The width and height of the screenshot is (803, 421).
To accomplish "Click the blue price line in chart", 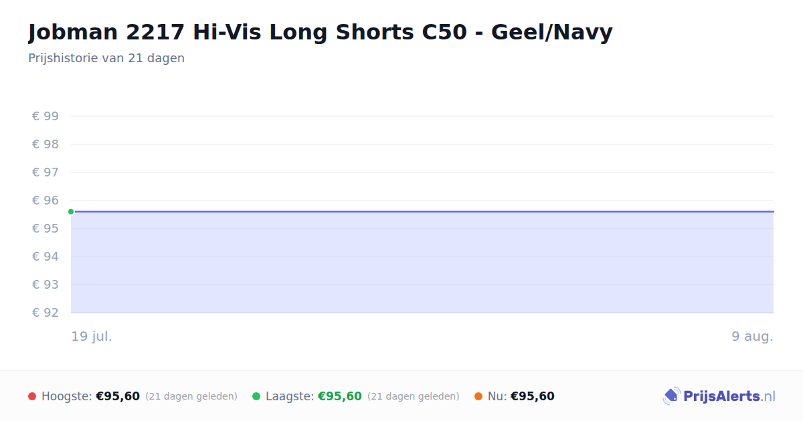I will (x=422, y=212).
